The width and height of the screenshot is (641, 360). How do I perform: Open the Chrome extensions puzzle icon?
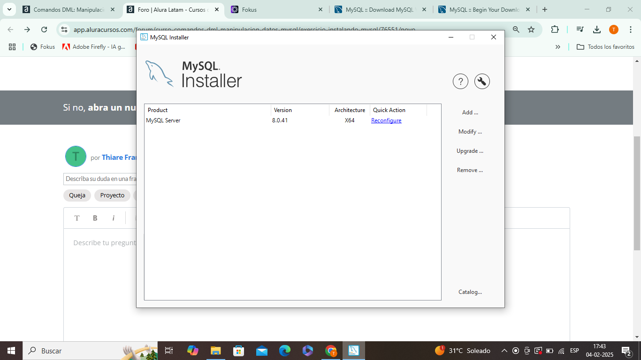pyautogui.click(x=555, y=30)
